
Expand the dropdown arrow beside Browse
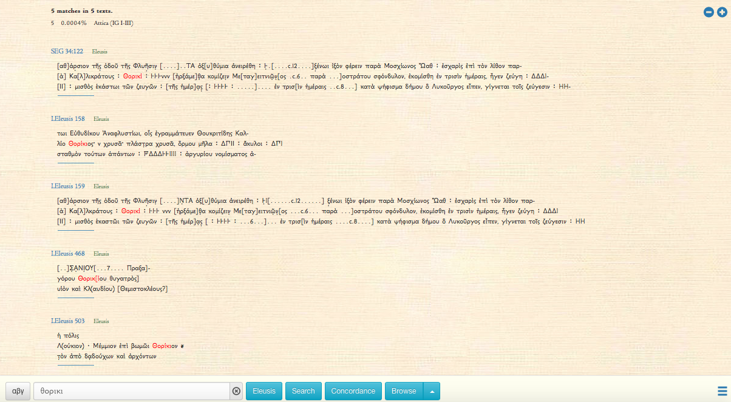[432, 391]
